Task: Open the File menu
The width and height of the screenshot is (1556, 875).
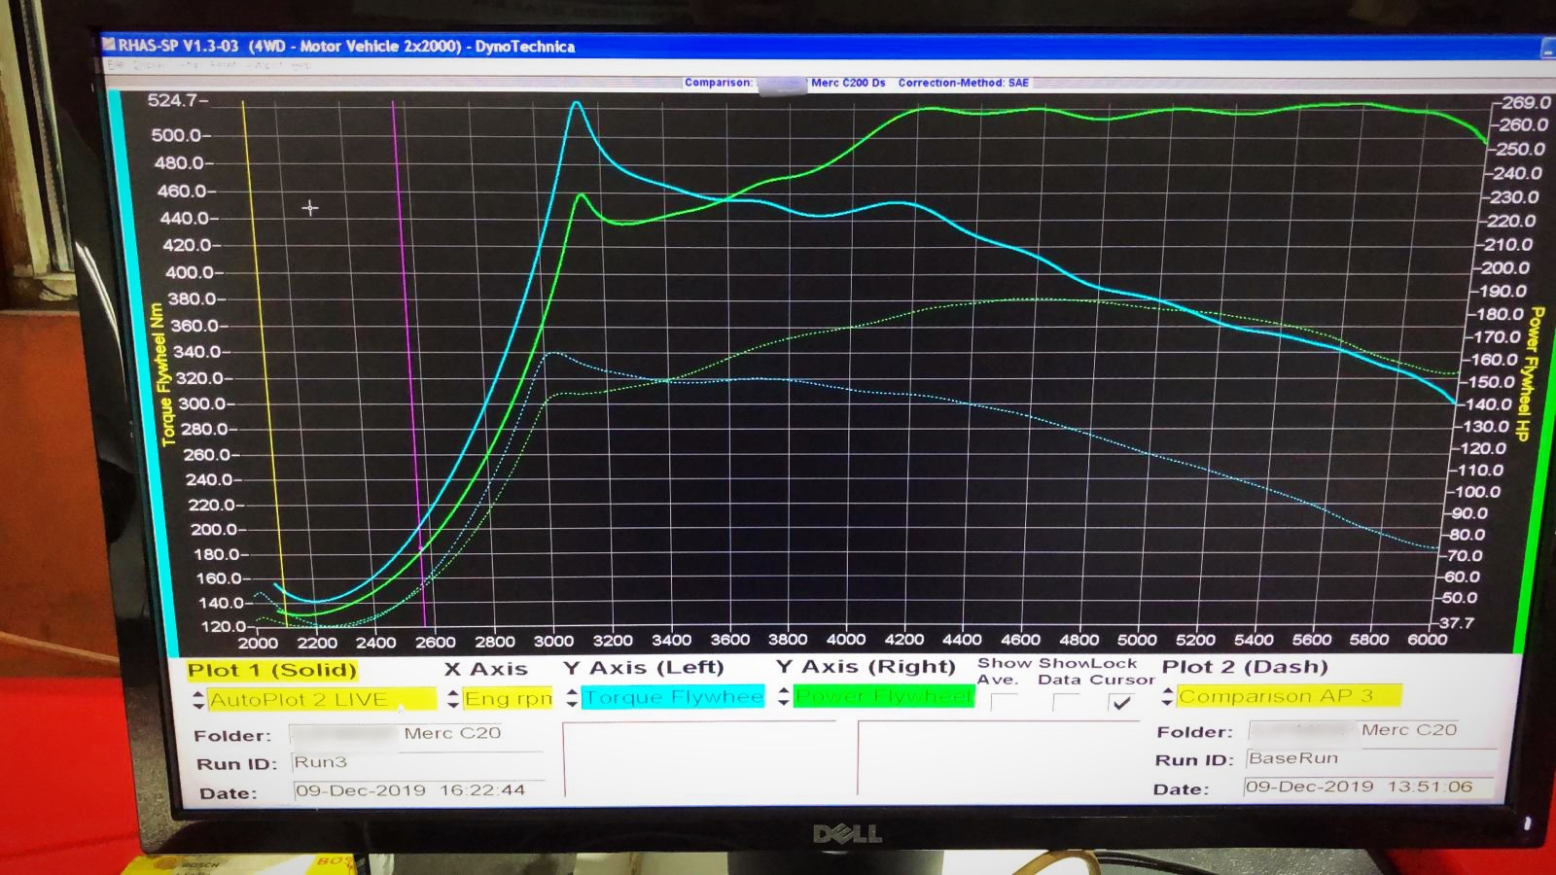Action: click(116, 65)
